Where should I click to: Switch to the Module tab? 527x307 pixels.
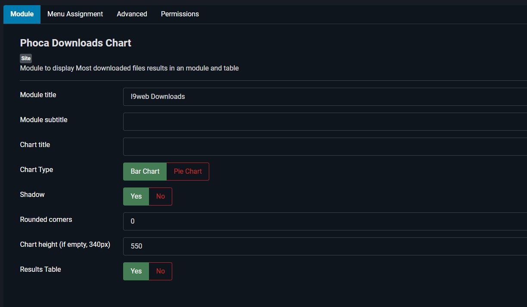(22, 14)
